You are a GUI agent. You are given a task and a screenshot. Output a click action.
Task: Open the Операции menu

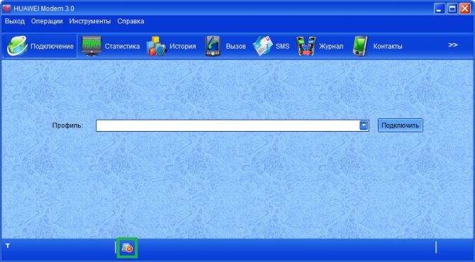[47, 21]
